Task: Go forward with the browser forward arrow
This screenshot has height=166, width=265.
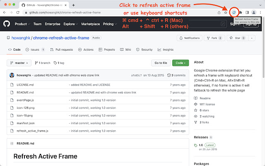Action: tap(11, 12)
